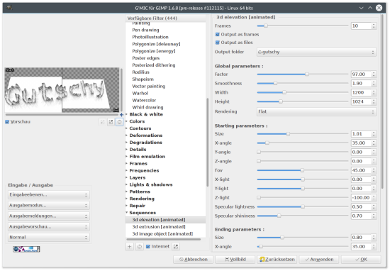Collapse the Sequences filter category
Viewport: 390px width, 271px height.
click(x=127, y=213)
